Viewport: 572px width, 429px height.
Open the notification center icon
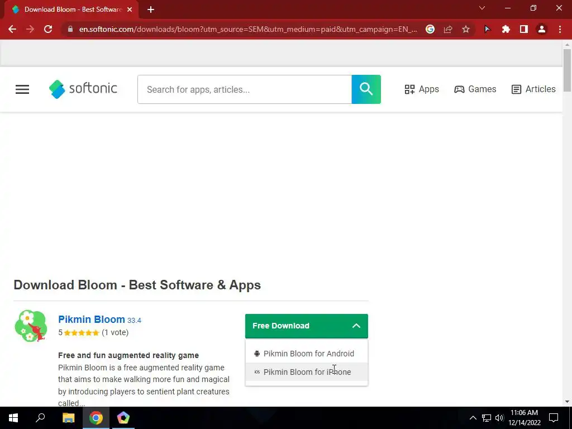[554, 418]
